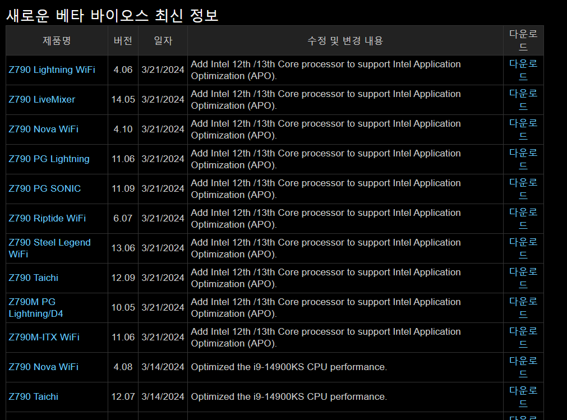Open the Z790 Steel Legend WiFi link
Image resolution: width=567 pixels, height=420 pixels.
[x=49, y=248]
